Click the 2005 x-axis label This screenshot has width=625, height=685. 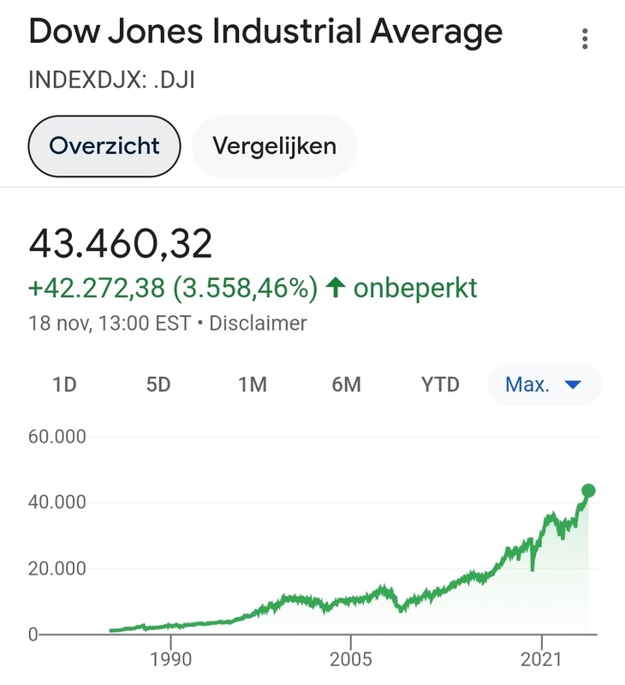(351, 660)
